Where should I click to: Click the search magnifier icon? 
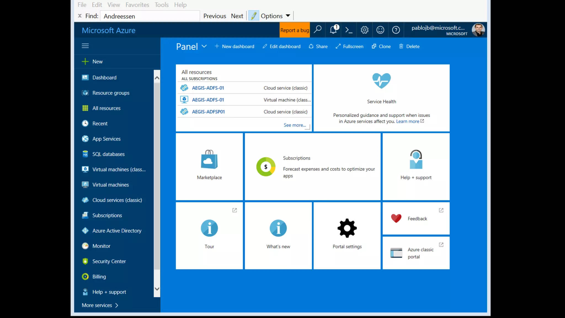318,29
